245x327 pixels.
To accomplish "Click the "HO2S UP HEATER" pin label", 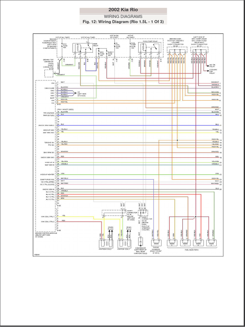I will tap(48, 174).
